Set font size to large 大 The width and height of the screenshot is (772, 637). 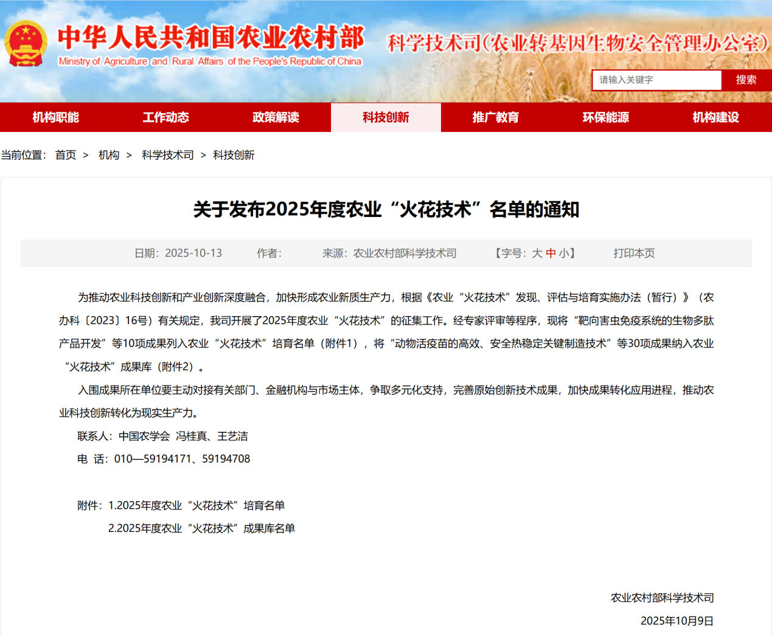coord(537,253)
